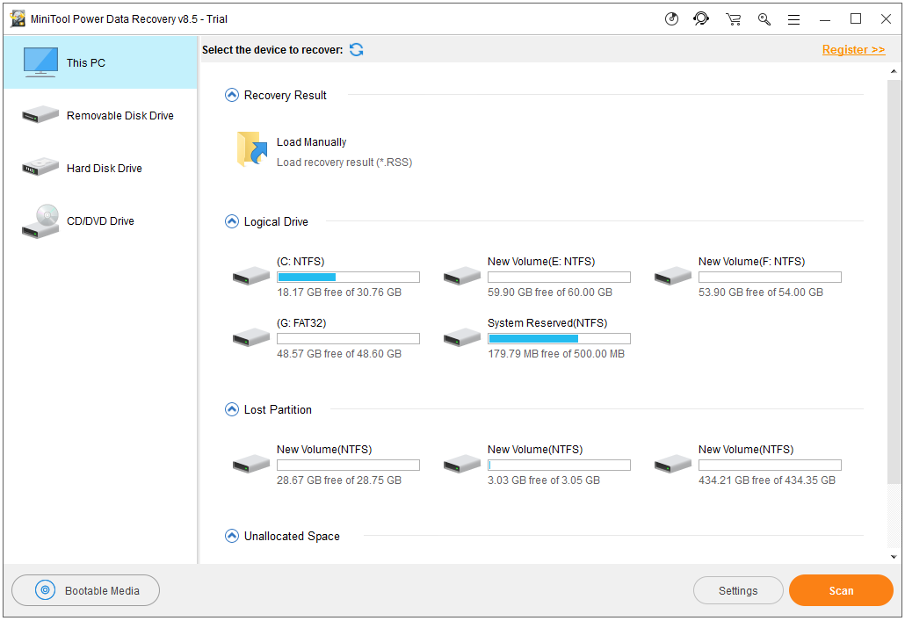This screenshot has width=905, height=621.
Task: Click the Scan button
Action: [841, 590]
